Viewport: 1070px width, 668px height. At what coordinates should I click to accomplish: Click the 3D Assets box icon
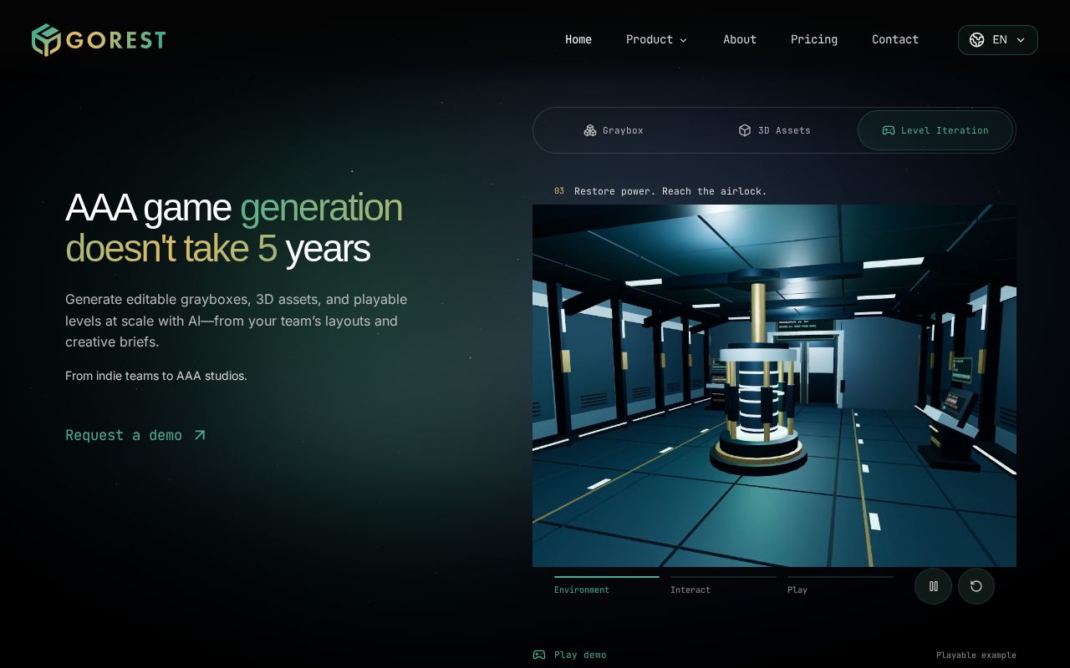tap(745, 130)
